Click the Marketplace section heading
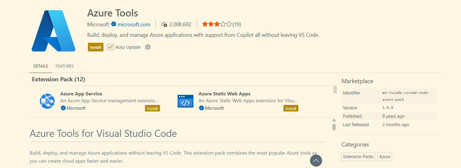 (357, 81)
